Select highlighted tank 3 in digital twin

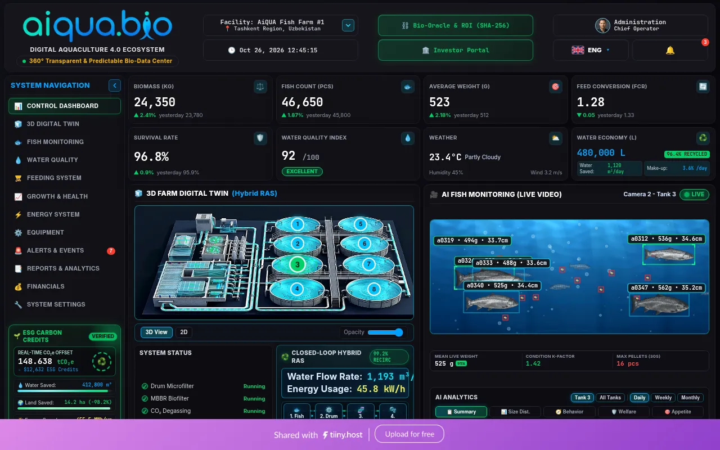coord(298,264)
